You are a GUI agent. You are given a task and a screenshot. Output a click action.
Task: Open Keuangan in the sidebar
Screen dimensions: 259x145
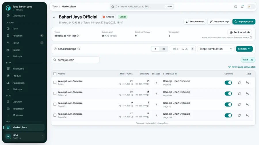coord(24,109)
